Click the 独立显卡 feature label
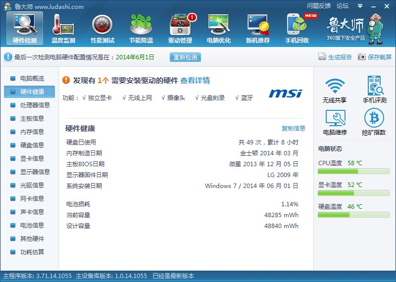 (x=100, y=97)
